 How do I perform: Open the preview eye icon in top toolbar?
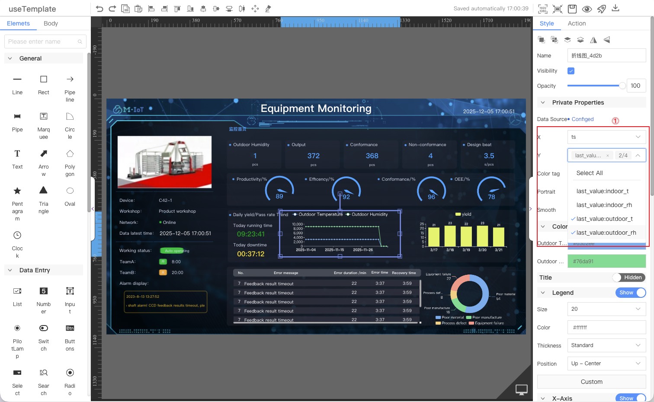coord(587,8)
